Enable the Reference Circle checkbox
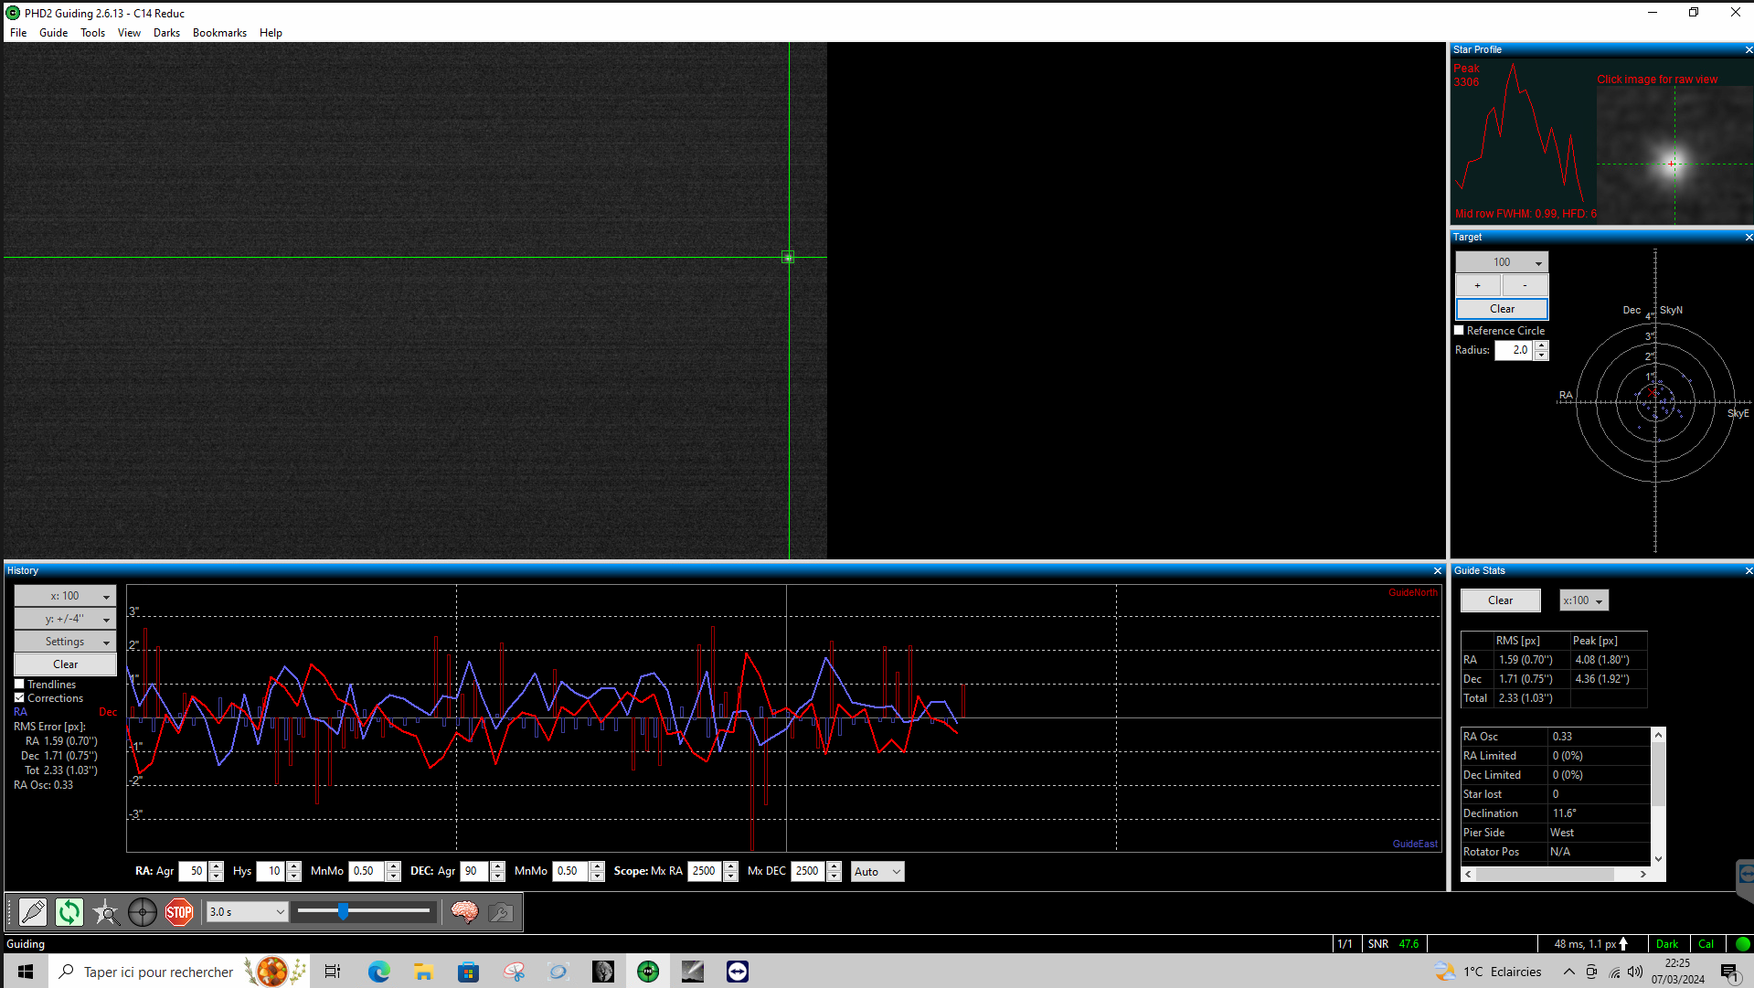Viewport: 1754px width, 988px height. (x=1460, y=330)
